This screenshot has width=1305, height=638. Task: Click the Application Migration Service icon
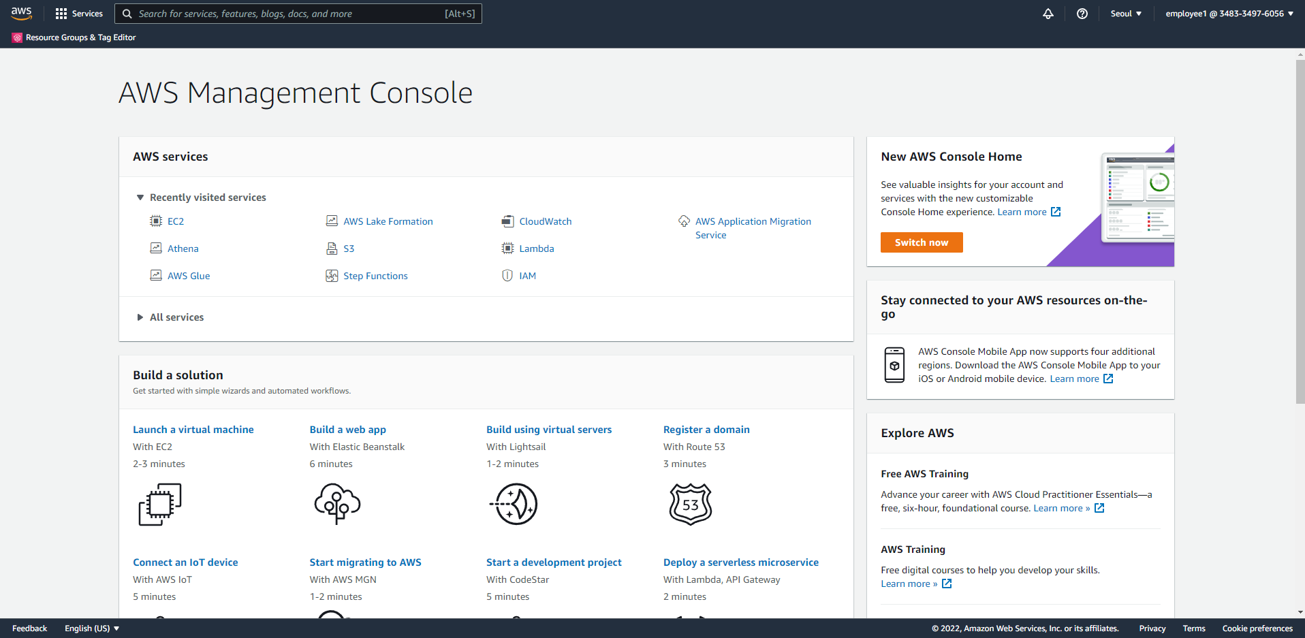[684, 221]
